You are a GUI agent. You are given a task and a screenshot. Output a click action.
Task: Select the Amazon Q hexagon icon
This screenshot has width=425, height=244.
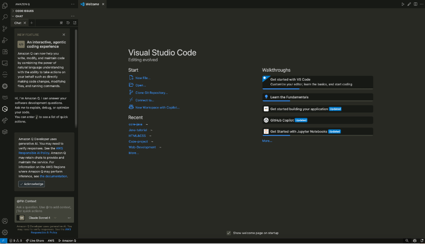[5, 109]
